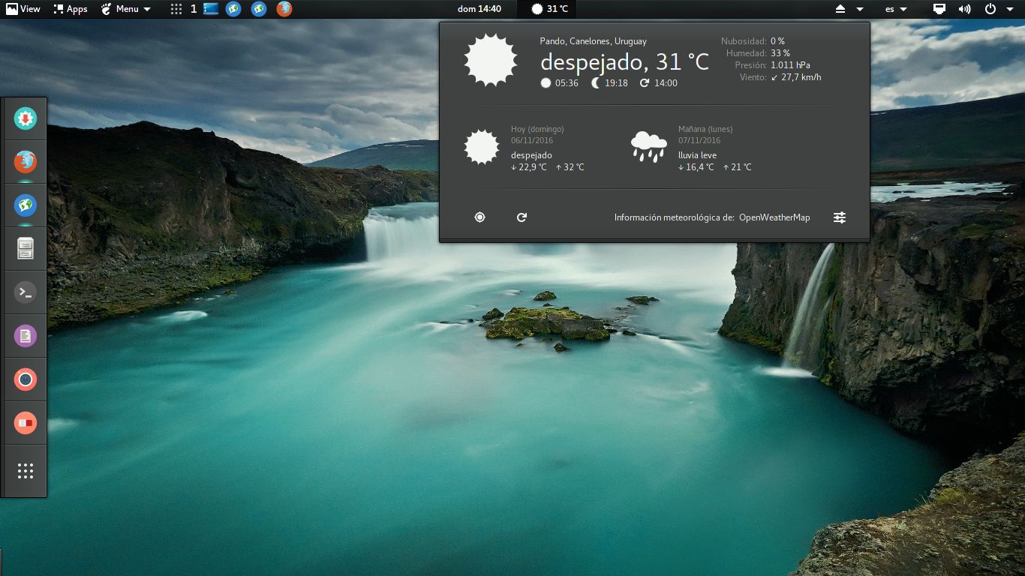Screen dimensions: 1025x576
Task: Open the Menu dropdown in the top bar
Action: pyautogui.click(x=126, y=9)
